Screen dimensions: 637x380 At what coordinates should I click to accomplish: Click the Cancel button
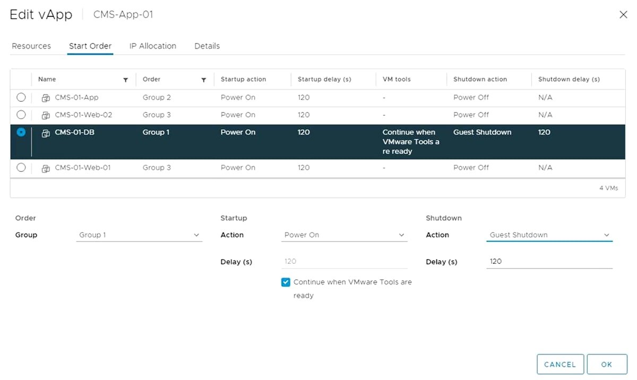[x=560, y=364]
